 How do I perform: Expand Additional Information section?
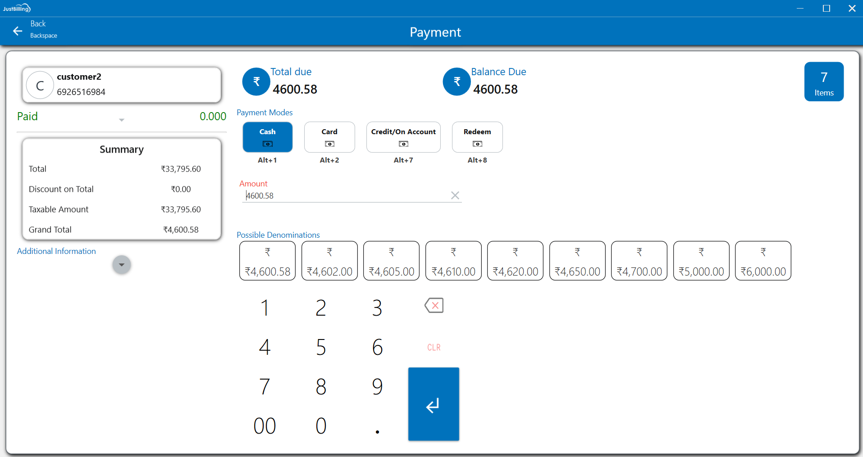click(x=121, y=265)
